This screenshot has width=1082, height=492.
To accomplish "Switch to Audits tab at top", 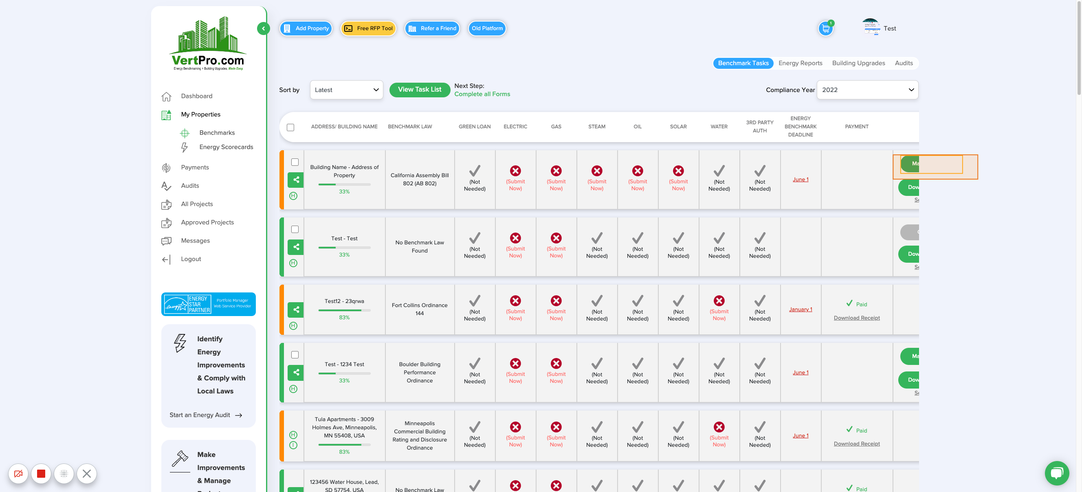I will [x=903, y=63].
